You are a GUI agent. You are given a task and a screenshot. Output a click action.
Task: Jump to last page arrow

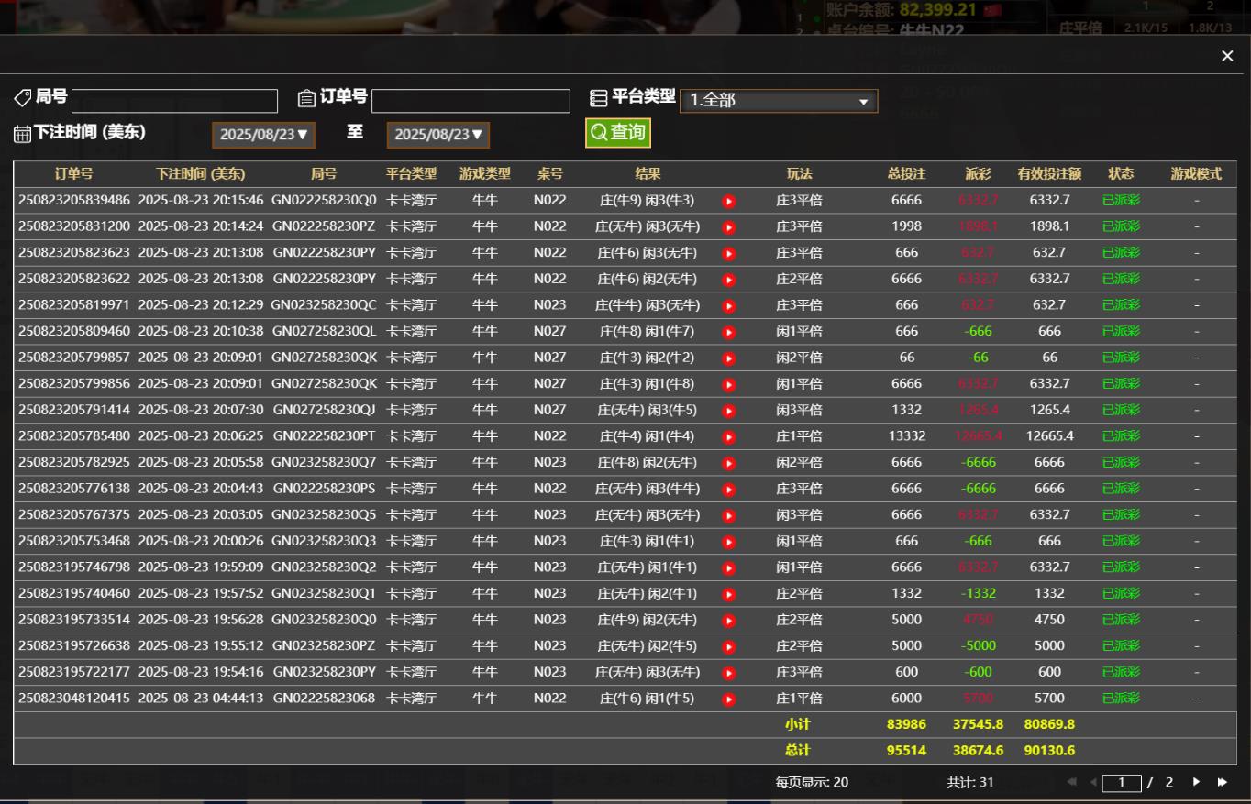pyautogui.click(x=1222, y=782)
